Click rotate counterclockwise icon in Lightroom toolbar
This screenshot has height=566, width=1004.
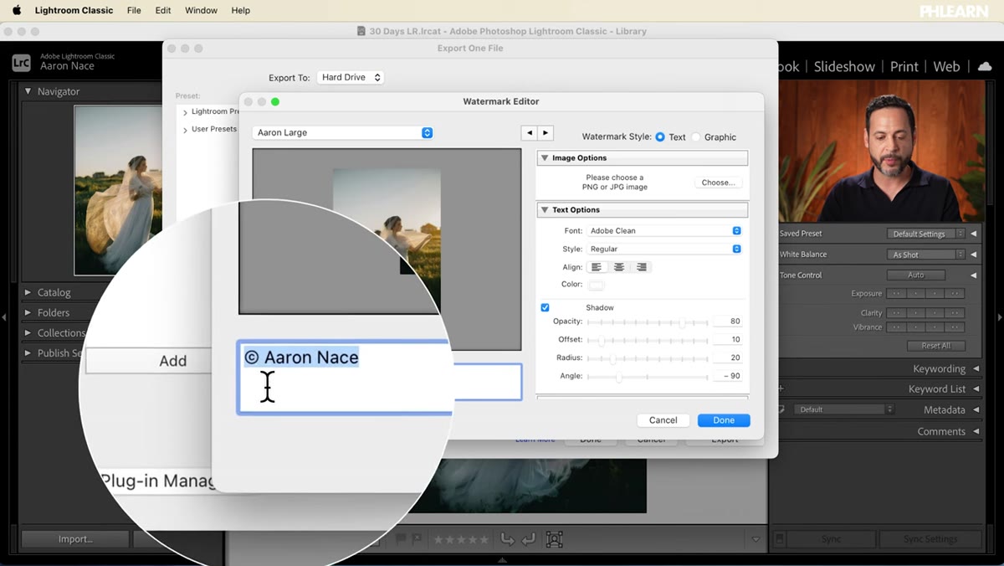click(507, 539)
